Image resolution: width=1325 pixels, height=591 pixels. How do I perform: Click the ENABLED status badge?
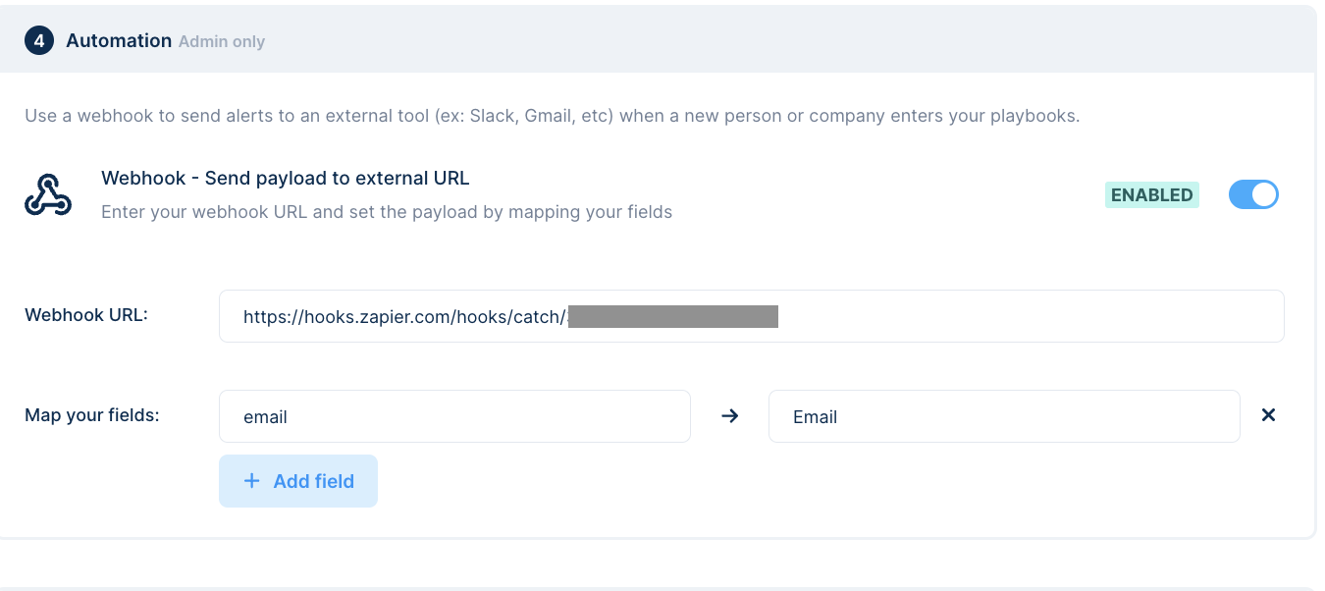coord(1152,194)
